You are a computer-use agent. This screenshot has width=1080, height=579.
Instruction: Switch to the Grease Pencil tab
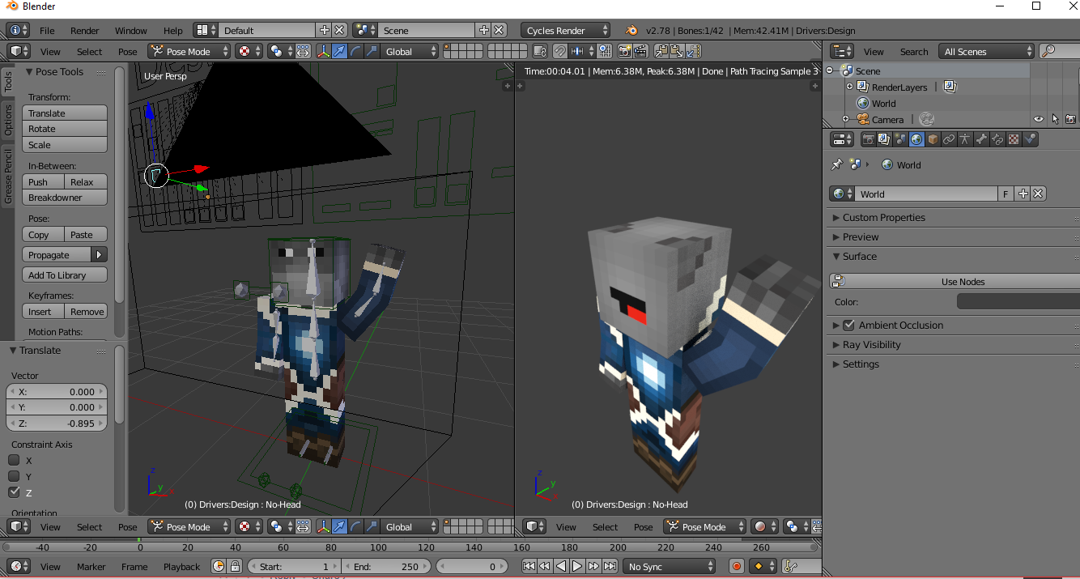coord(8,176)
